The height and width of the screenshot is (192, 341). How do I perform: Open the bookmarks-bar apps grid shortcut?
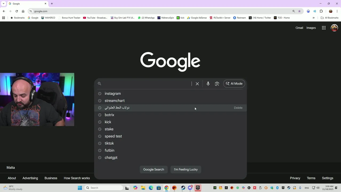[x=3, y=18]
